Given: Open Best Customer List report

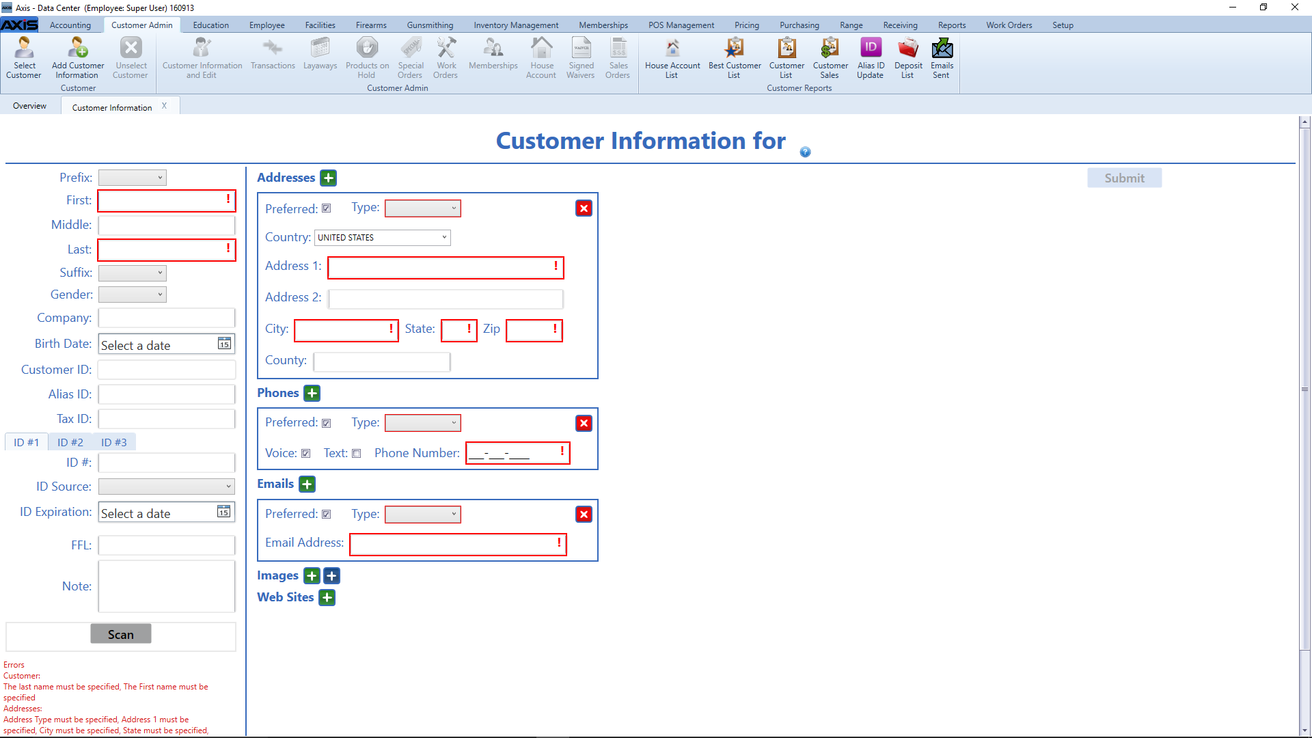Looking at the screenshot, I should tap(735, 58).
